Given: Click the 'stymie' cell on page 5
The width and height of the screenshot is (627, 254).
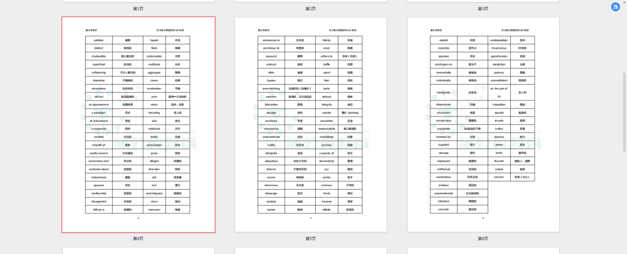Looking at the screenshot, I should (x=271, y=209).
